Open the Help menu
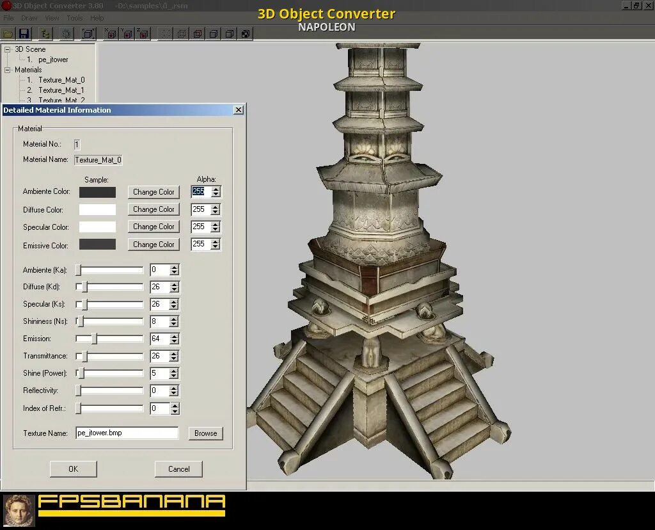Screen dimensions: 655x530 (x=97, y=18)
